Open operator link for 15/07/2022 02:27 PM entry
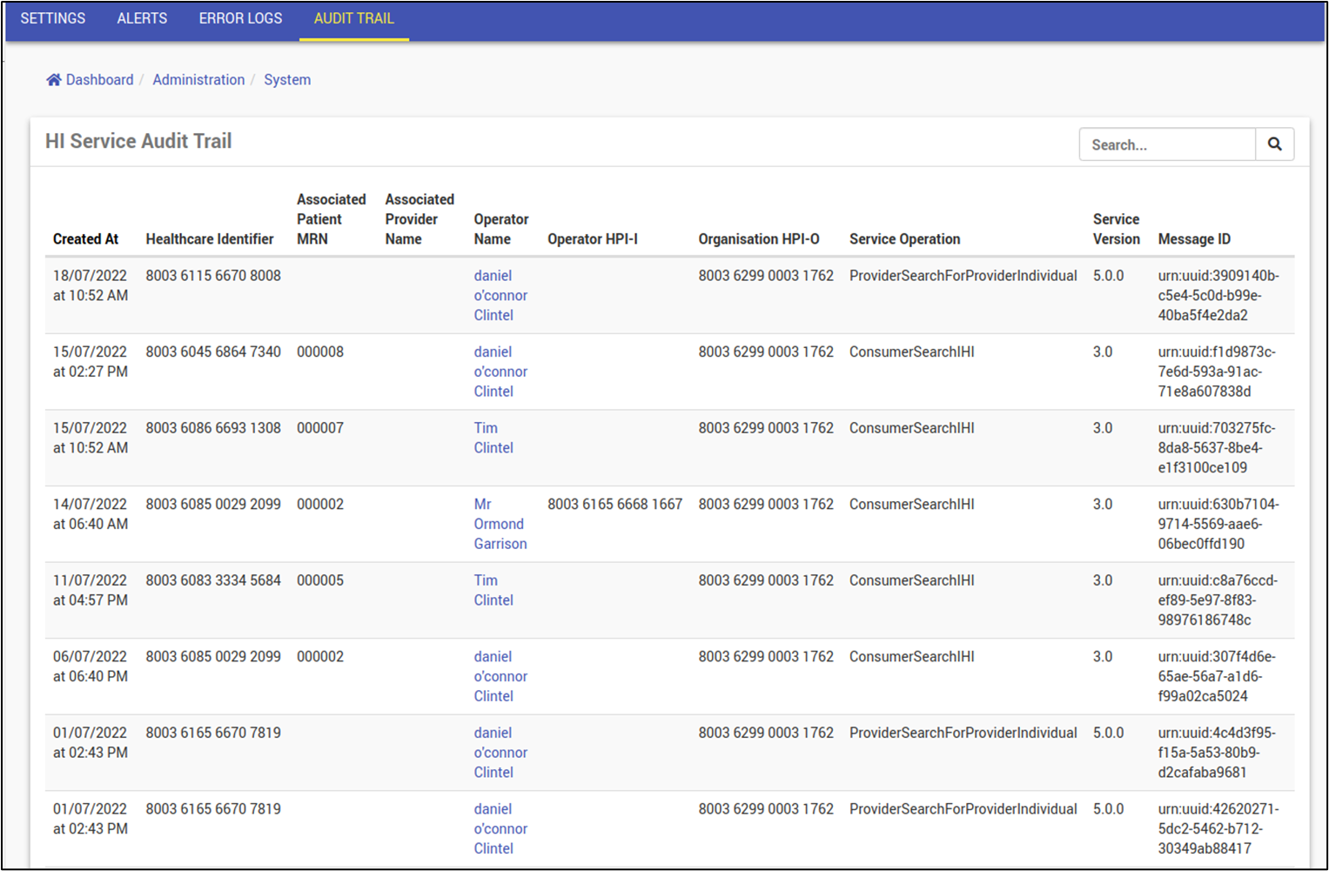The width and height of the screenshot is (1329, 871). (x=500, y=372)
